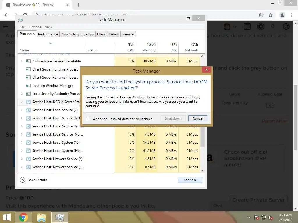Open Chrome's three-dot menu
Viewport: 298px width, 223px height.
click(292, 15)
